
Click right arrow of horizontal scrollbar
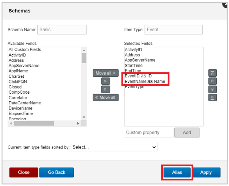[x=78, y=123]
